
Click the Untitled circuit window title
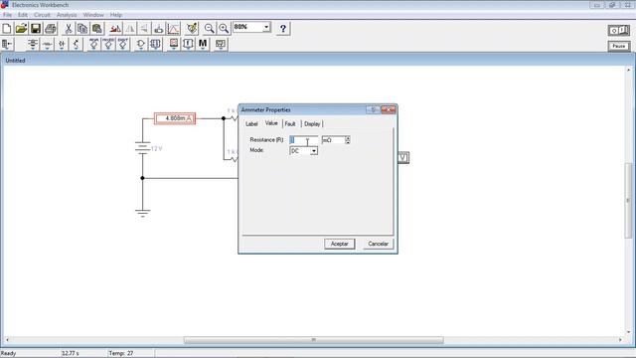coord(16,61)
